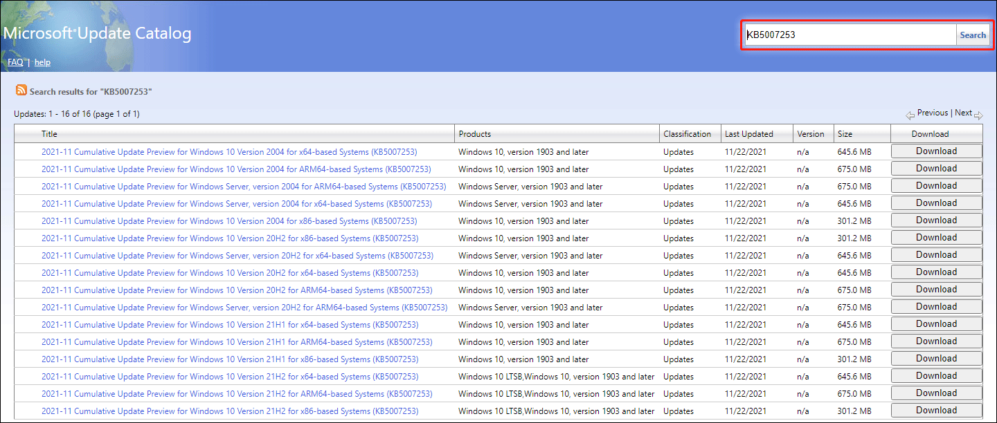997x423 pixels.
Task: Sort by Size column header
Action: tap(845, 134)
